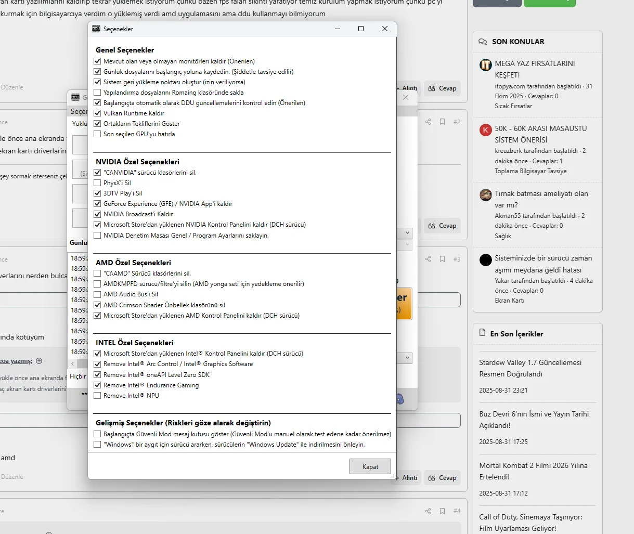
Task: Enable 'Başlangıçta Güvenli Mod mesaj kutusu göster'
Action: pos(97,434)
